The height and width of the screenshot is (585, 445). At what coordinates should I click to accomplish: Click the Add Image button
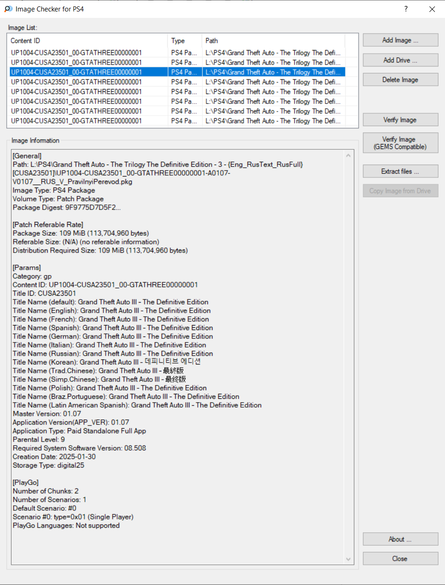point(401,40)
